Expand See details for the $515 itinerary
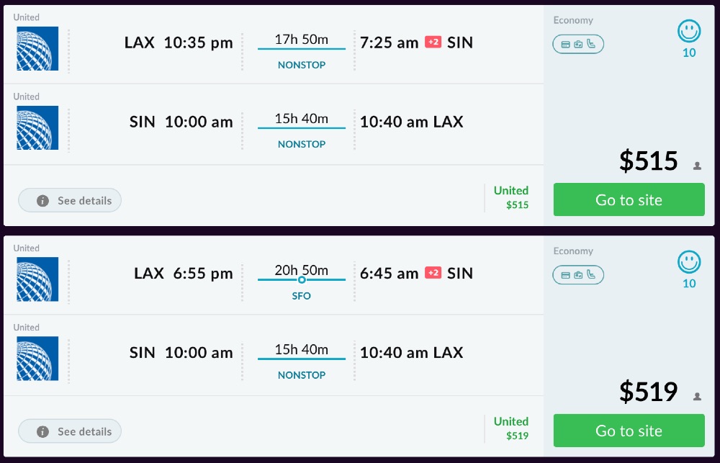 70,201
